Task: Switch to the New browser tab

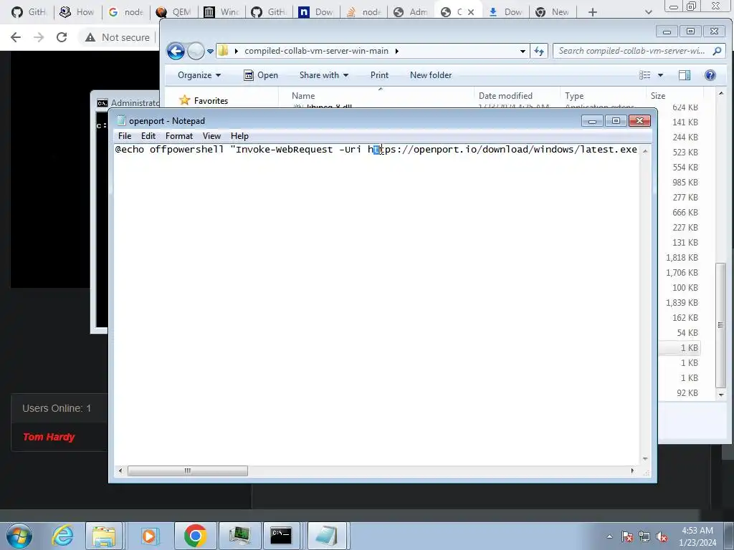Action: (553, 12)
